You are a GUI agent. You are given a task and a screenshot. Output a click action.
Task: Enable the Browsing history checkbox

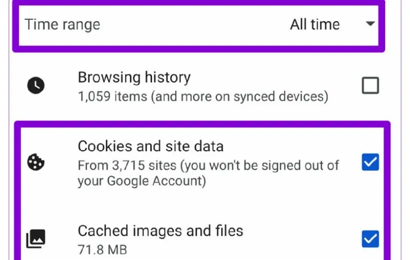[x=370, y=86]
